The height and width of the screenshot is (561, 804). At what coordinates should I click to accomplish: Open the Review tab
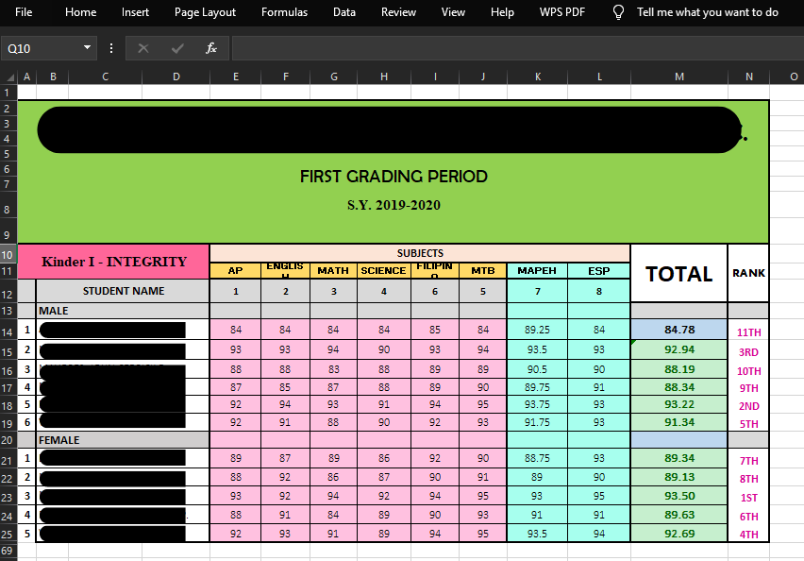click(398, 12)
